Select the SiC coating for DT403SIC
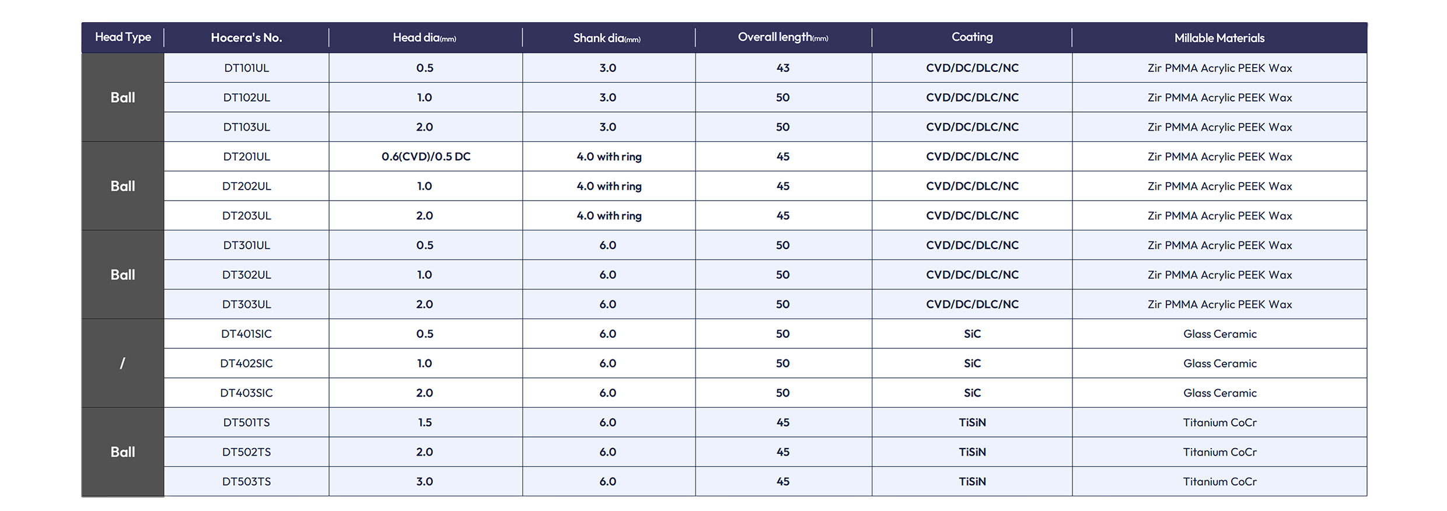This screenshot has height=511, width=1447. tap(972, 393)
